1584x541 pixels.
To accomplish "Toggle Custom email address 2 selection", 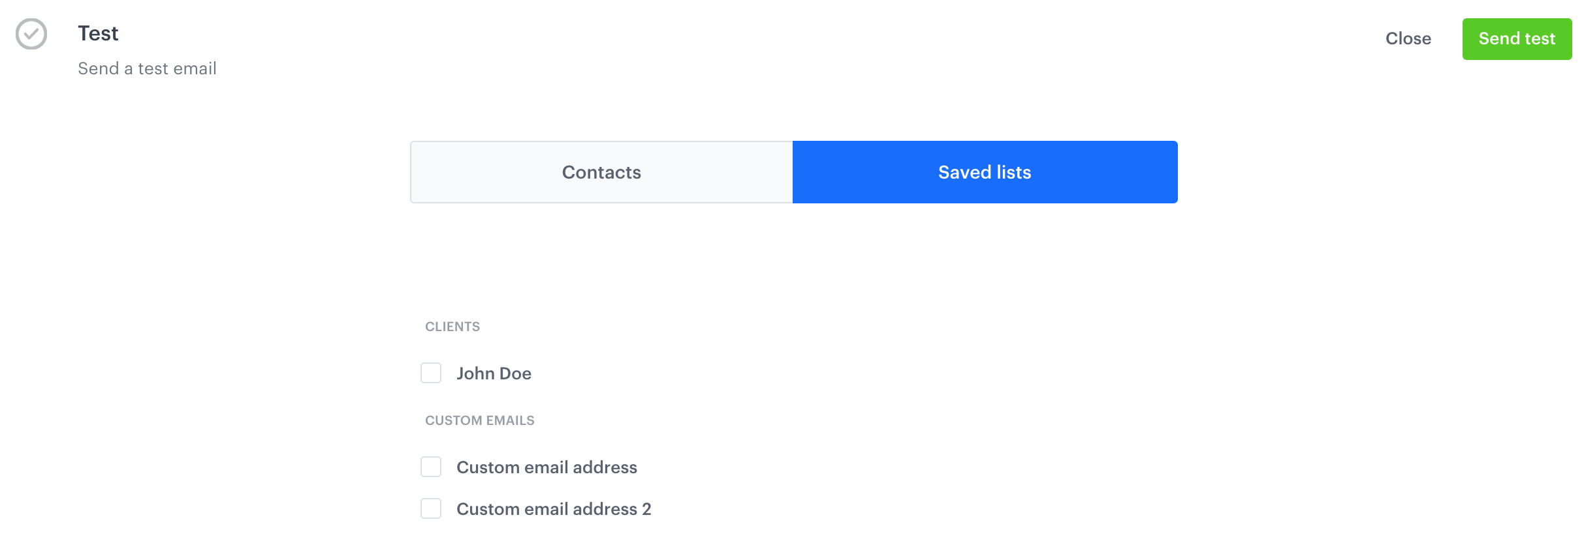I will (x=431, y=509).
